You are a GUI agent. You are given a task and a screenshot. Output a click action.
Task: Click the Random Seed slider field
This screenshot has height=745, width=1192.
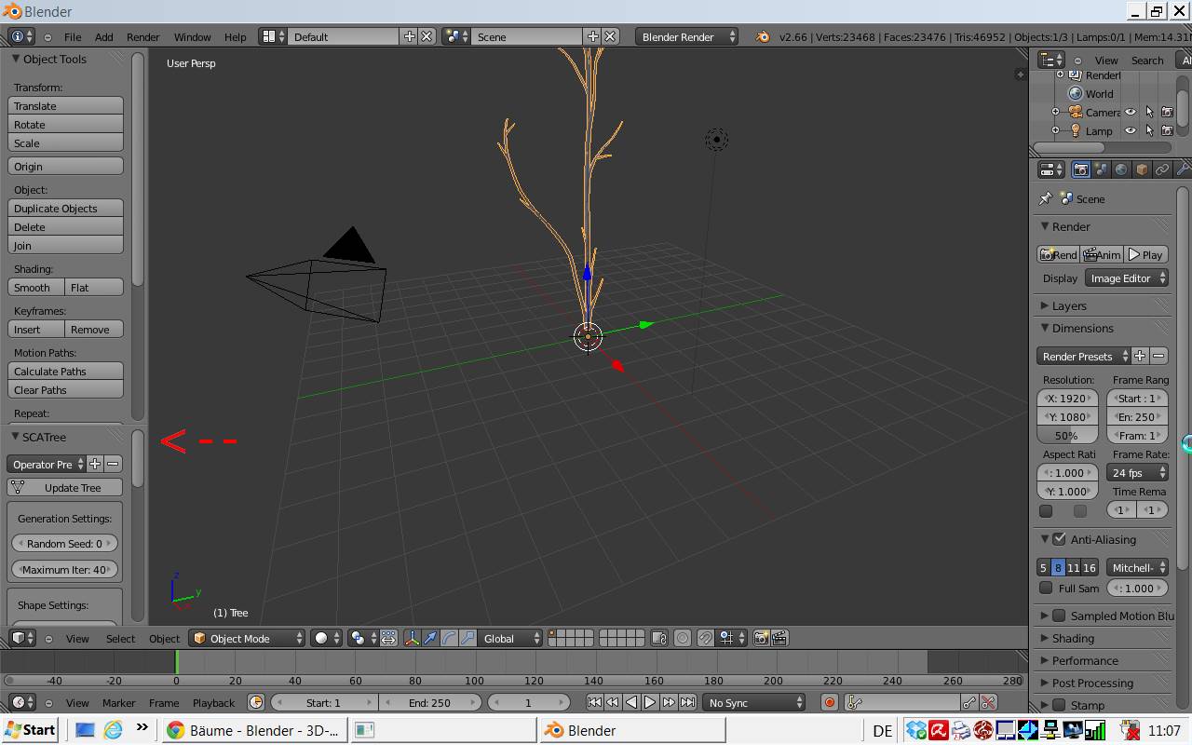[x=64, y=544]
